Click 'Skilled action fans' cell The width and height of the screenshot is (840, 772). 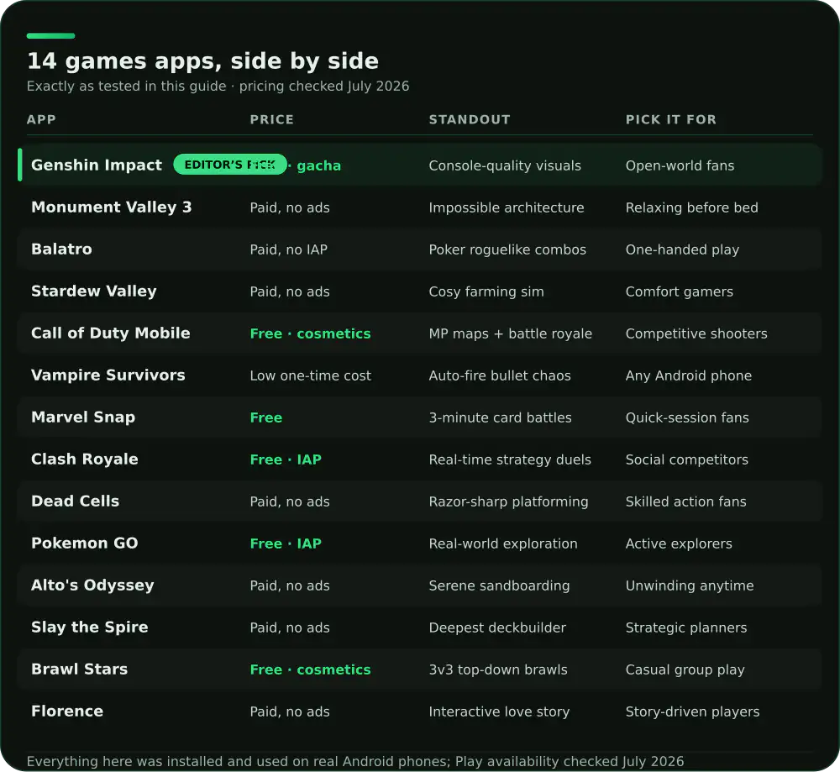coord(685,502)
